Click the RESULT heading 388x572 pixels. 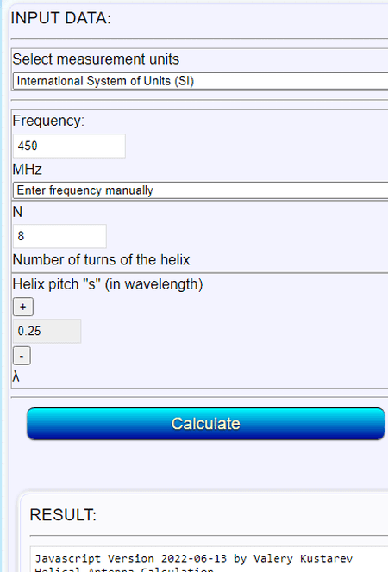tap(63, 515)
